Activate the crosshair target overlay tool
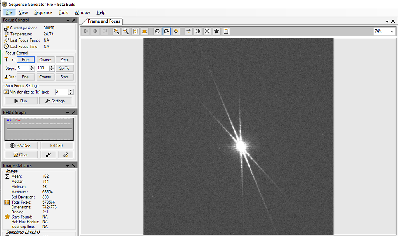The height and width of the screenshot is (236, 398). (x=206, y=31)
